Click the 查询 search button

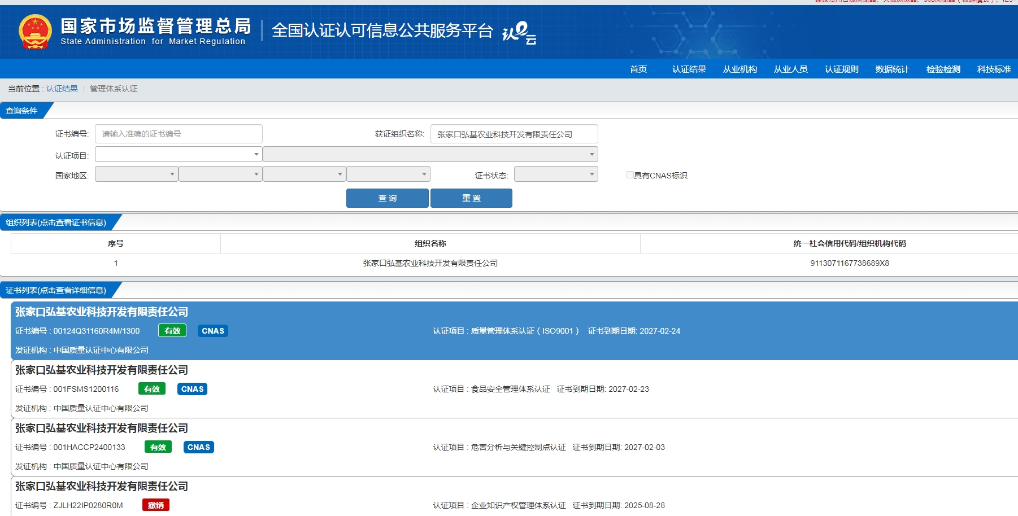[x=388, y=198]
